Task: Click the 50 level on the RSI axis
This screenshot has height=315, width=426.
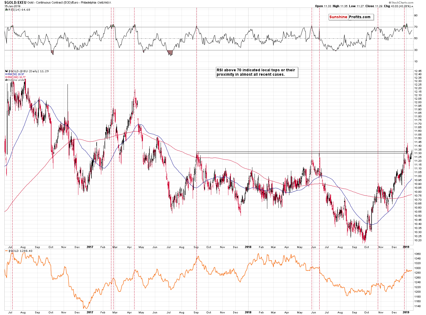Action: (x=416, y=38)
